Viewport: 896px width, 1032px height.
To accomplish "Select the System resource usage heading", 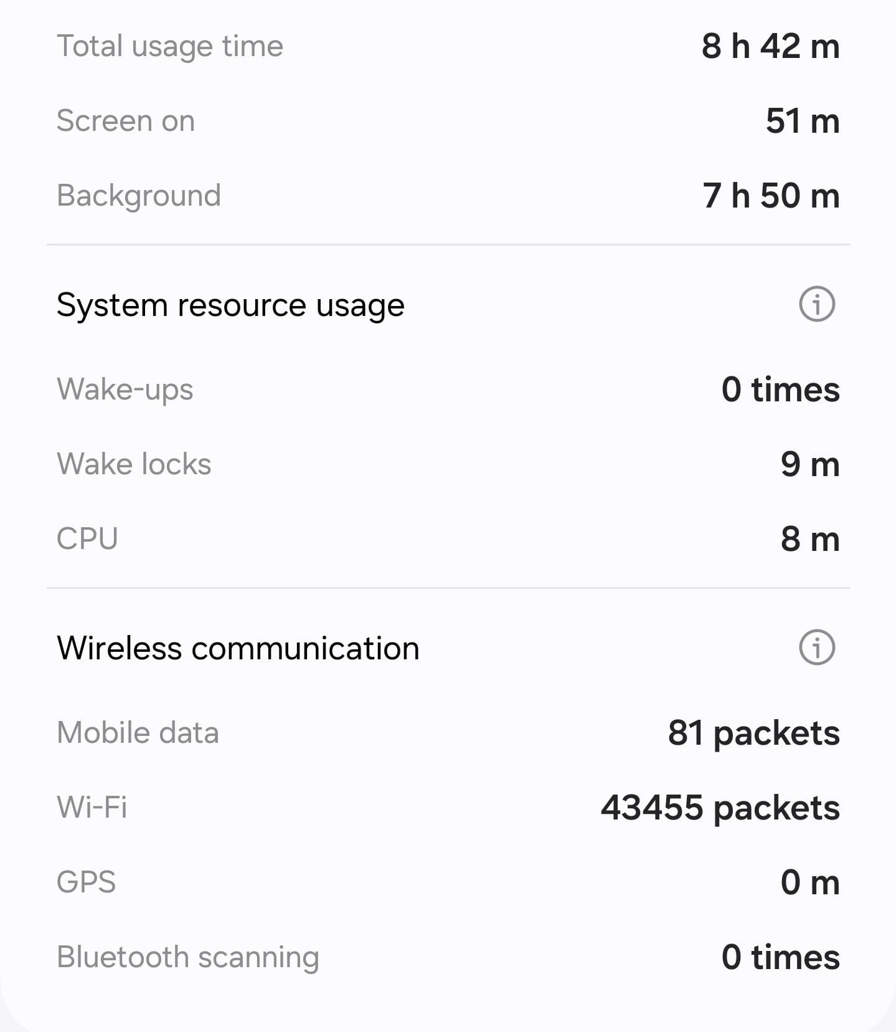I will (x=230, y=305).
